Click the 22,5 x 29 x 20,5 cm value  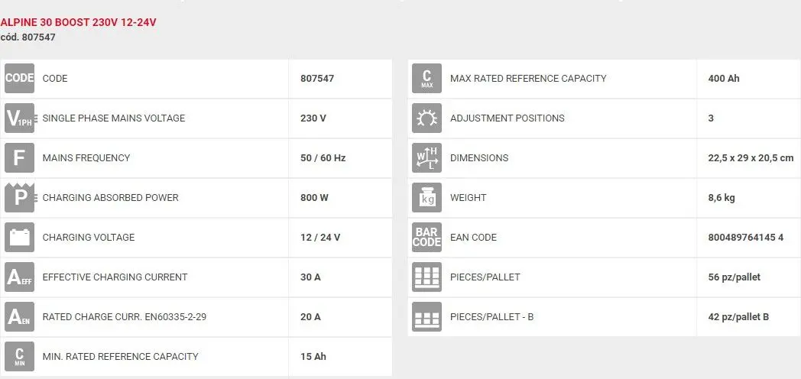point(751,158)
